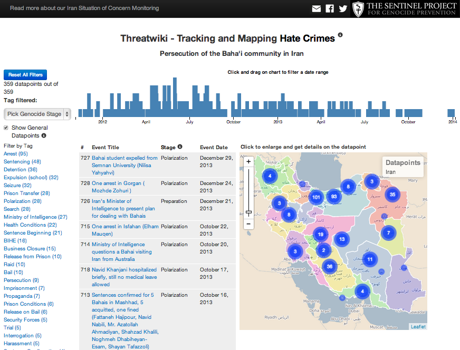Open the Facebook icon link
The width and height of the screenshot is (460, 350).
tap(330, 8)
